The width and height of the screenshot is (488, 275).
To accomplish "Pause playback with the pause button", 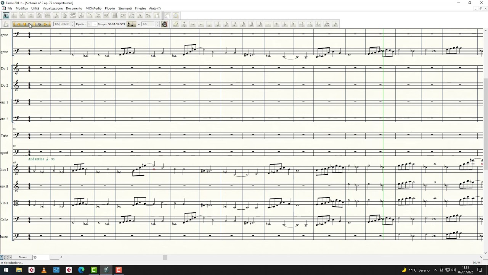I will 34,24.
